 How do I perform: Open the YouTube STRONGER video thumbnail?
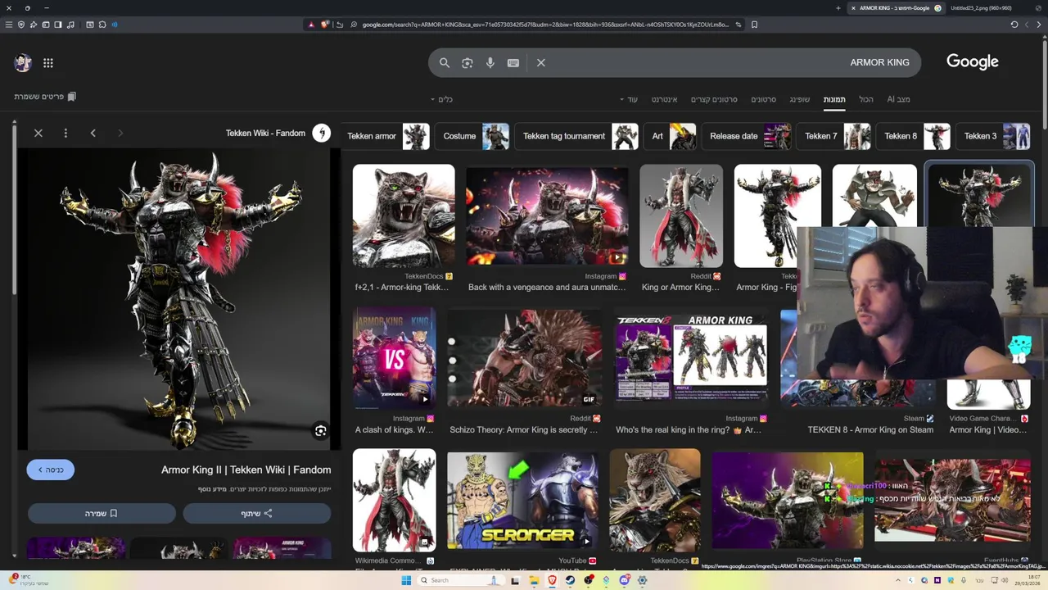click(x=522, y=500)
